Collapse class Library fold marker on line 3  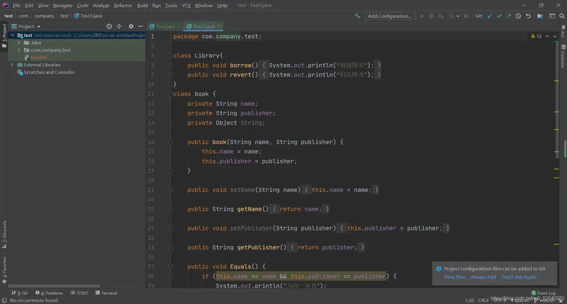coord(171,55)
